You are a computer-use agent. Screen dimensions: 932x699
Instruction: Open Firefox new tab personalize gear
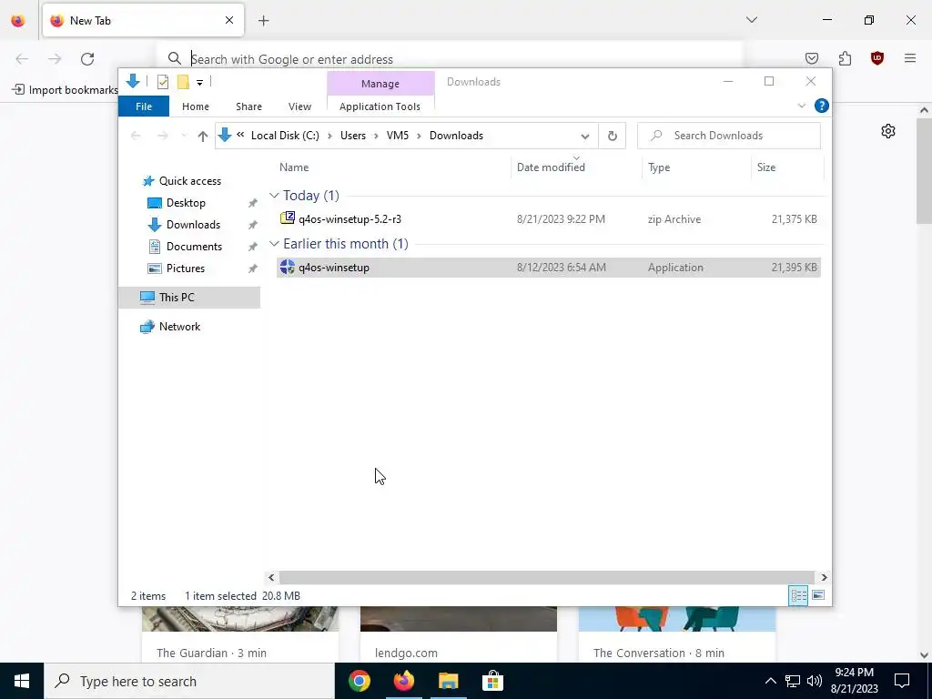click(888, 131)
